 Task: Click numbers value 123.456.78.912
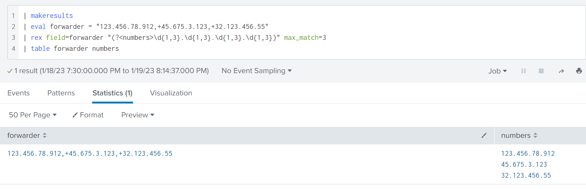(528, 154)
